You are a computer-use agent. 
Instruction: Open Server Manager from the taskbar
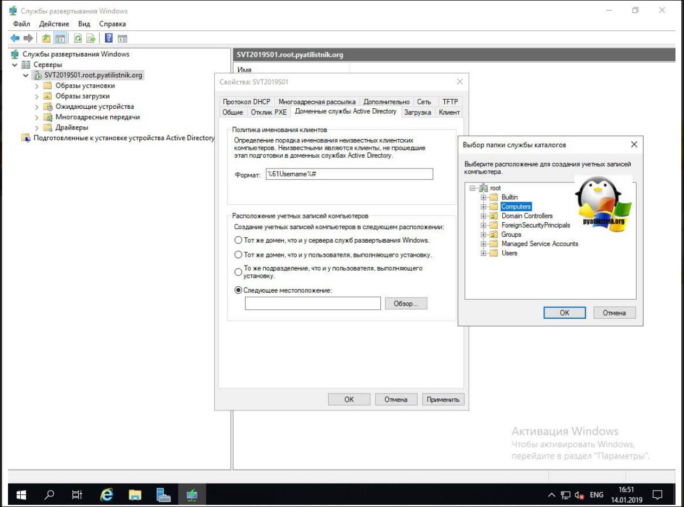click(x=163, y=495)
